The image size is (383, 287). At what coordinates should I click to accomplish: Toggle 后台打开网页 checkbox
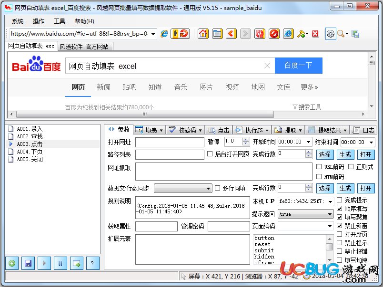[210, 154]
